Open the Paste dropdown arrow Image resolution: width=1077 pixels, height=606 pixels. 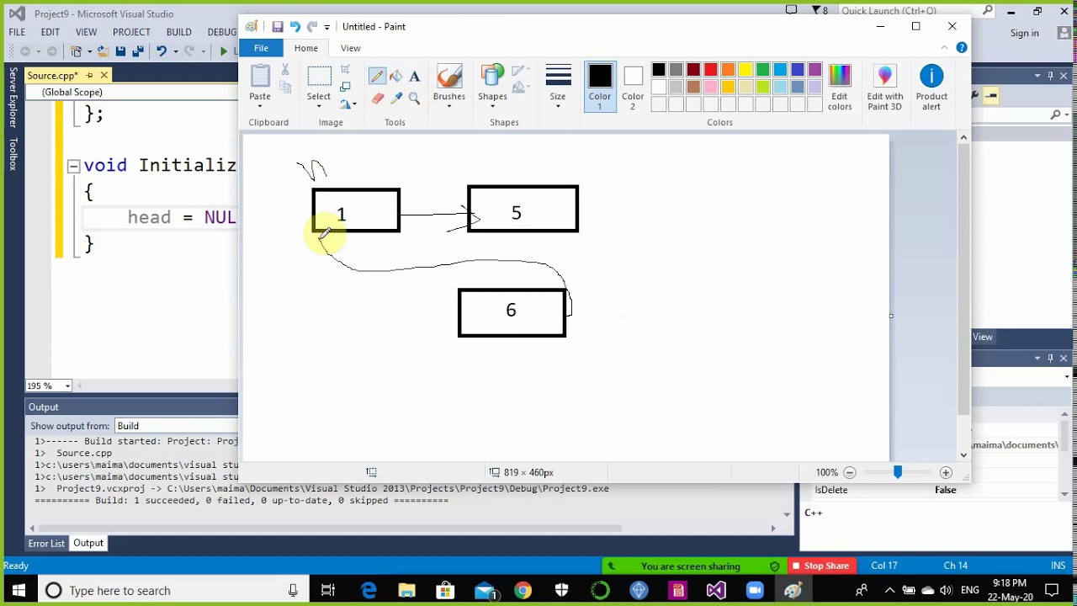[x=260, y=107]
